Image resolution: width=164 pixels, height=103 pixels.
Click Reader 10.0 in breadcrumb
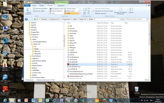[83, 19]
